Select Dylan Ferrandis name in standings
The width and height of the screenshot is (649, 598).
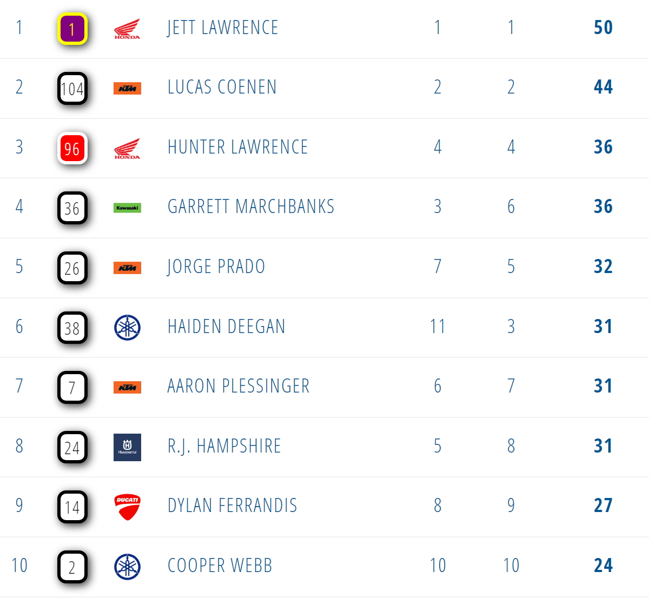point(233,506)
